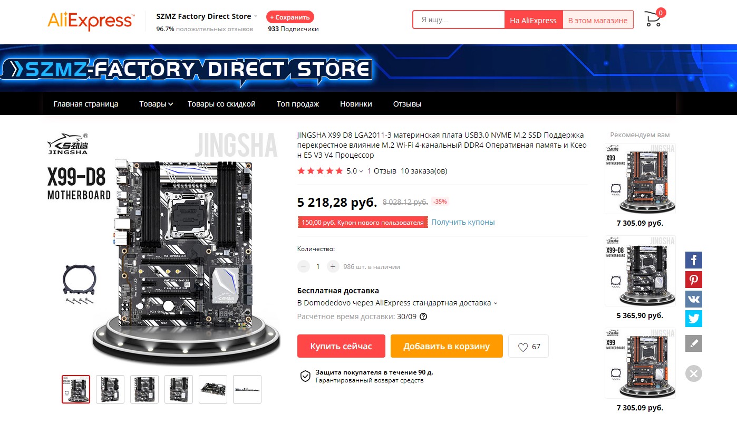Image resolution: width=737 pixels, height=422 pixels.
Task: Click the pencil edit icon
Action: click(694, 343)
